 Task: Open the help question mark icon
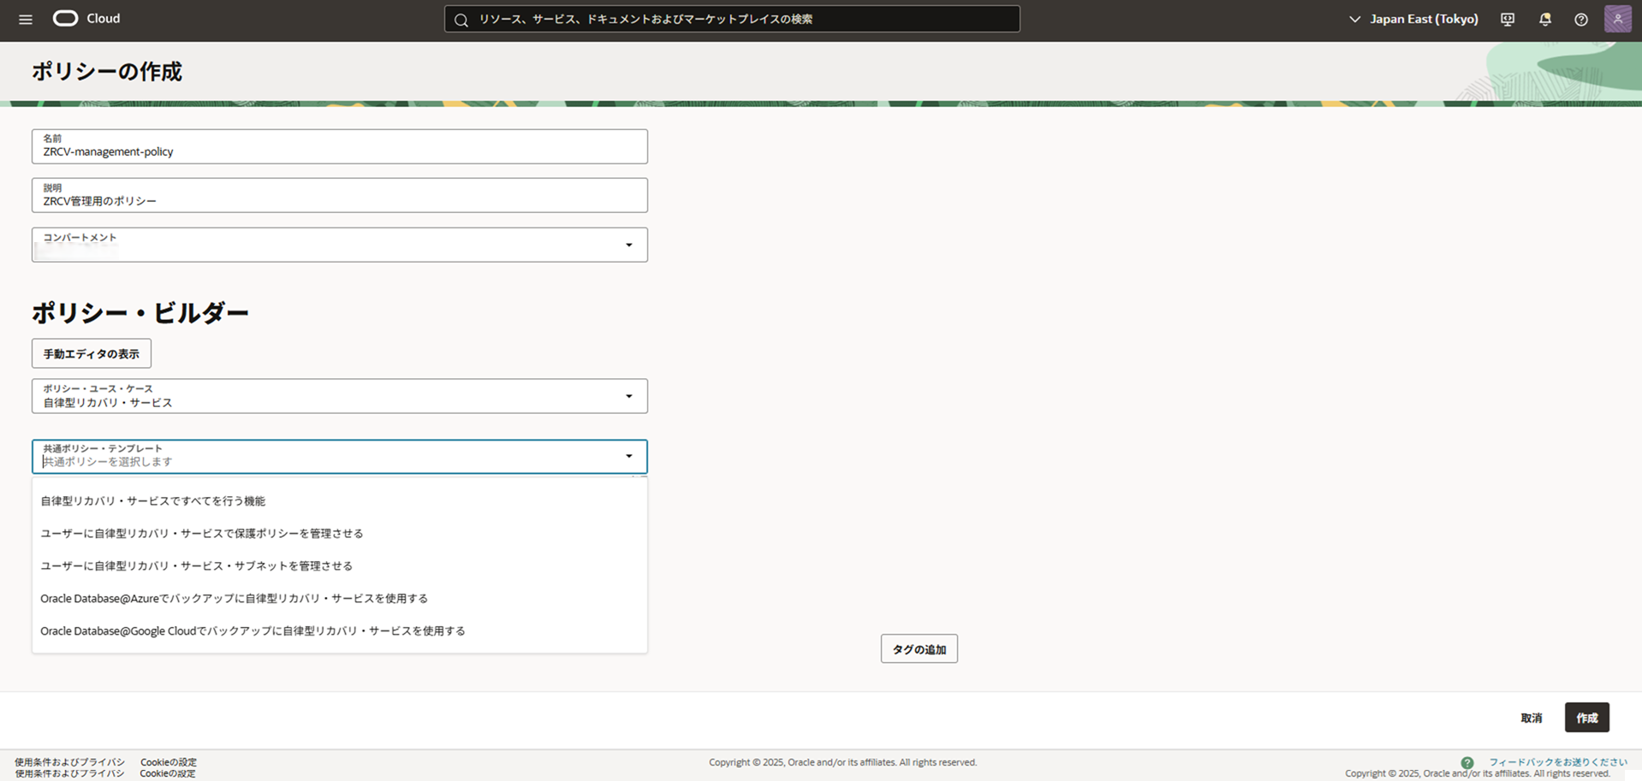pyautogui.click(x=1581, y=19)
